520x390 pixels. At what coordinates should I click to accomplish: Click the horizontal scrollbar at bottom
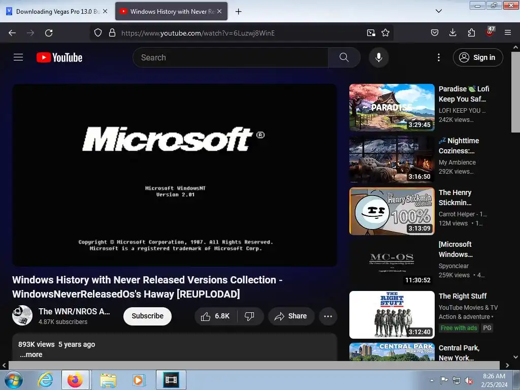tap(254, 365)
